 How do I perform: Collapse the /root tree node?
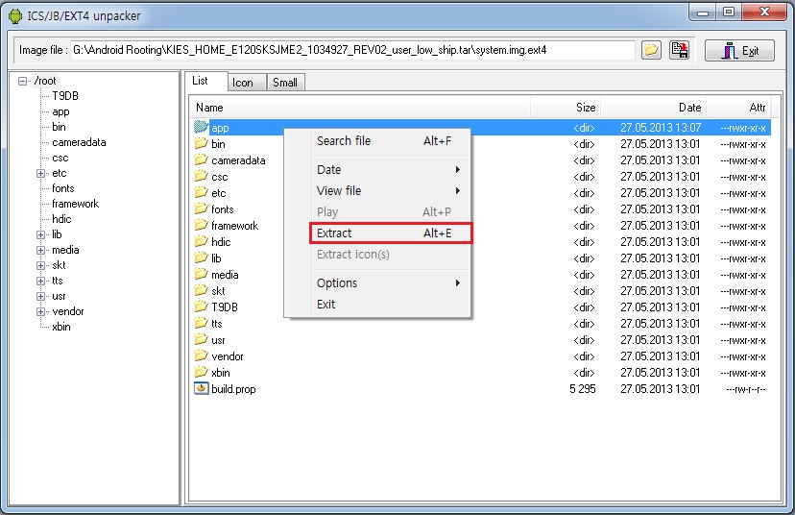coord(23,81)
